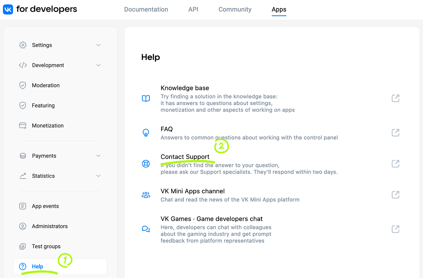Image resolution: width=423 pixels, height=278 pixels.
Task: Click the Featuring shield icon
Action: pyautogui.click(x=23, y=105)
